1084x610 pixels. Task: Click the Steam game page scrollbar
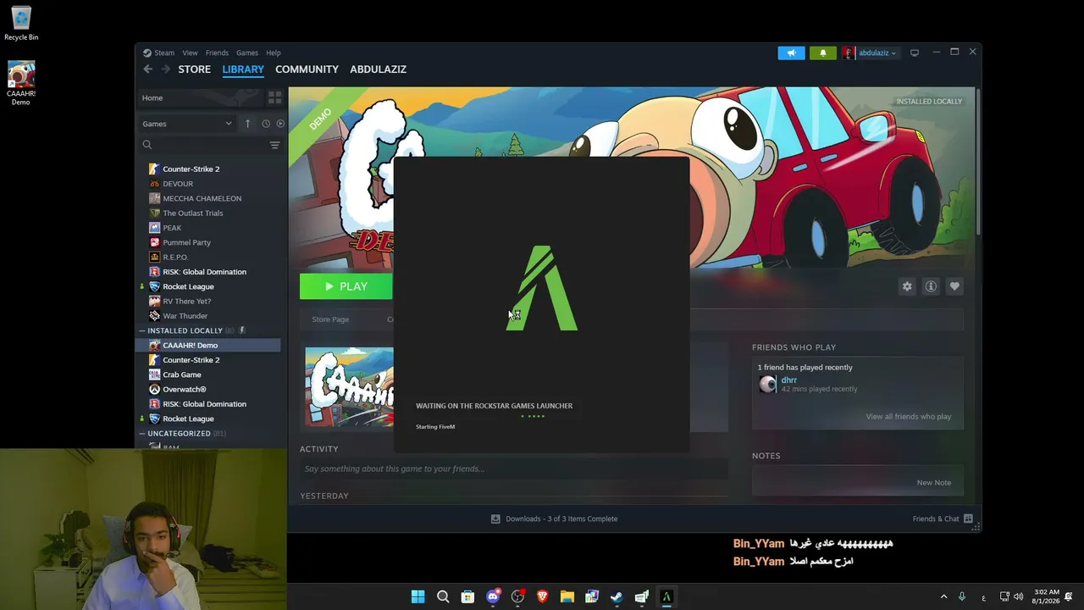[976, 161]
